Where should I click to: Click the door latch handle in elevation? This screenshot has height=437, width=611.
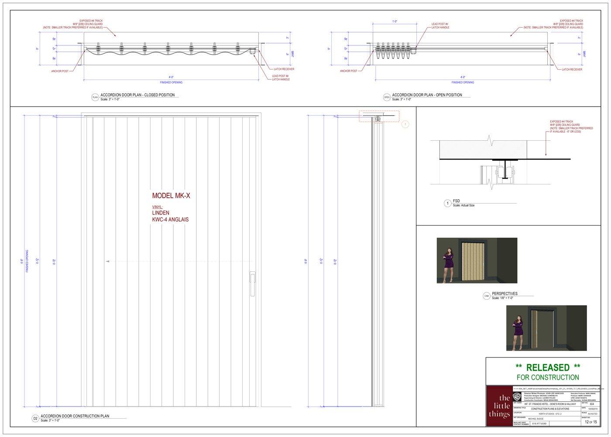click(x=252, y=284)
